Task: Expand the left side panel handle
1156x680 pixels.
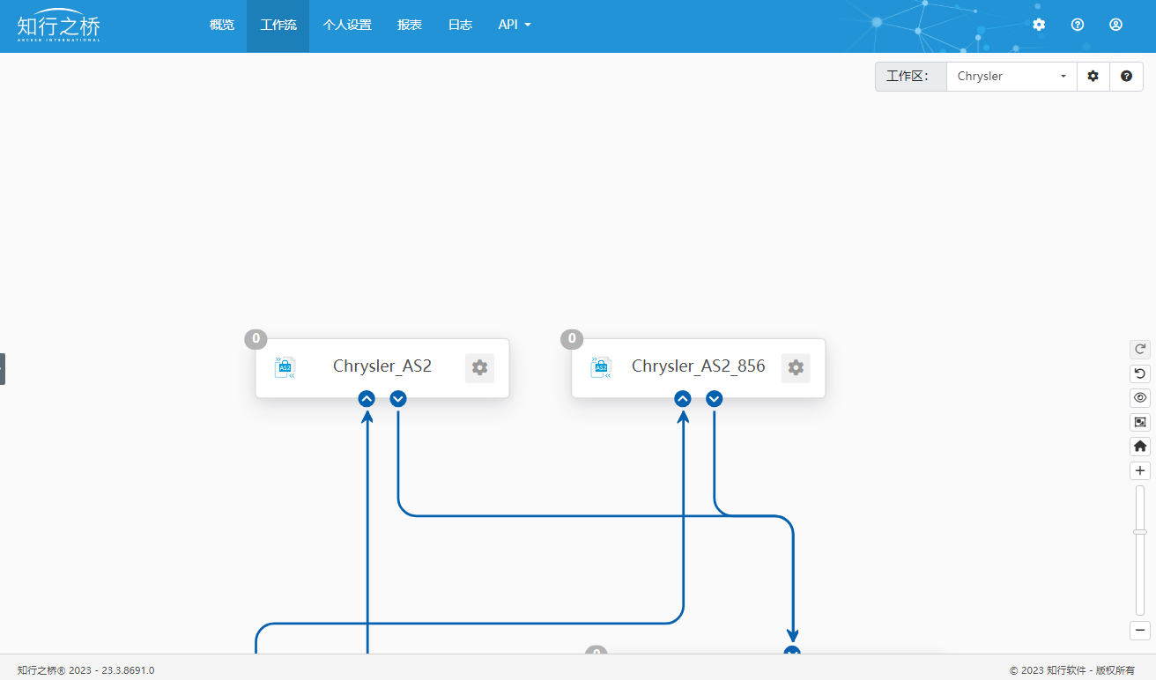Action: 3,368
